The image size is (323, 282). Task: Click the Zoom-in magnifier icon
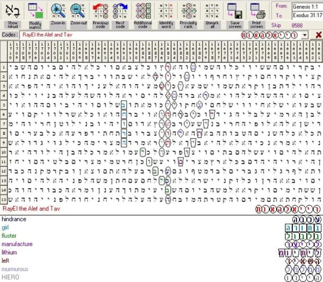coord(58,10)
